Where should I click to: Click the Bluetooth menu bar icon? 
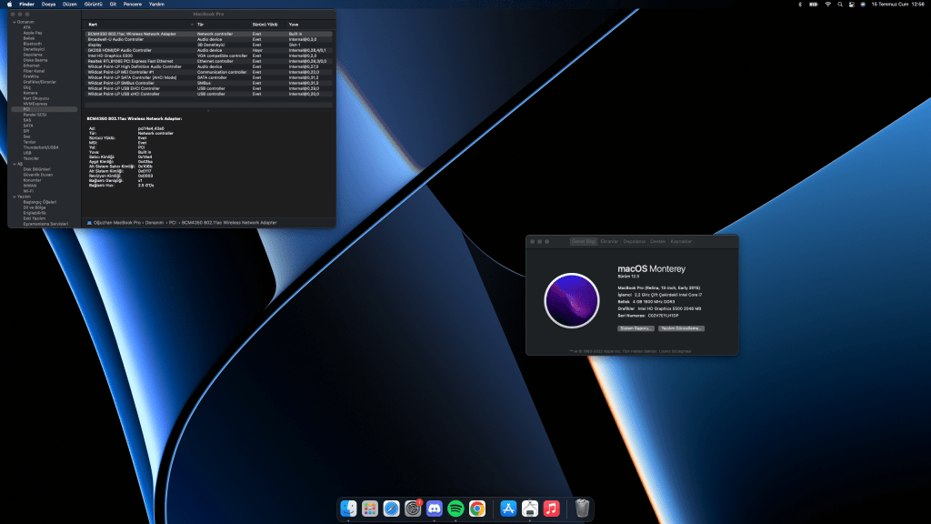click(800, 5)
